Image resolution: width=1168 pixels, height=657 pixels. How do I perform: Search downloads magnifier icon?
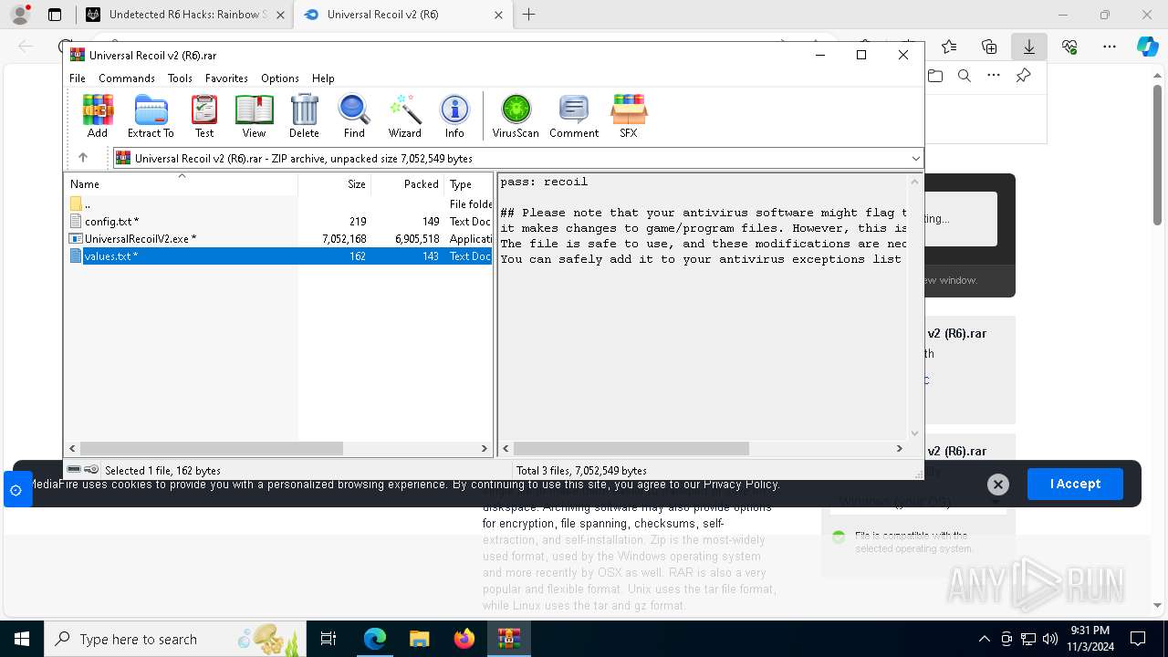(x=965, y=76)
